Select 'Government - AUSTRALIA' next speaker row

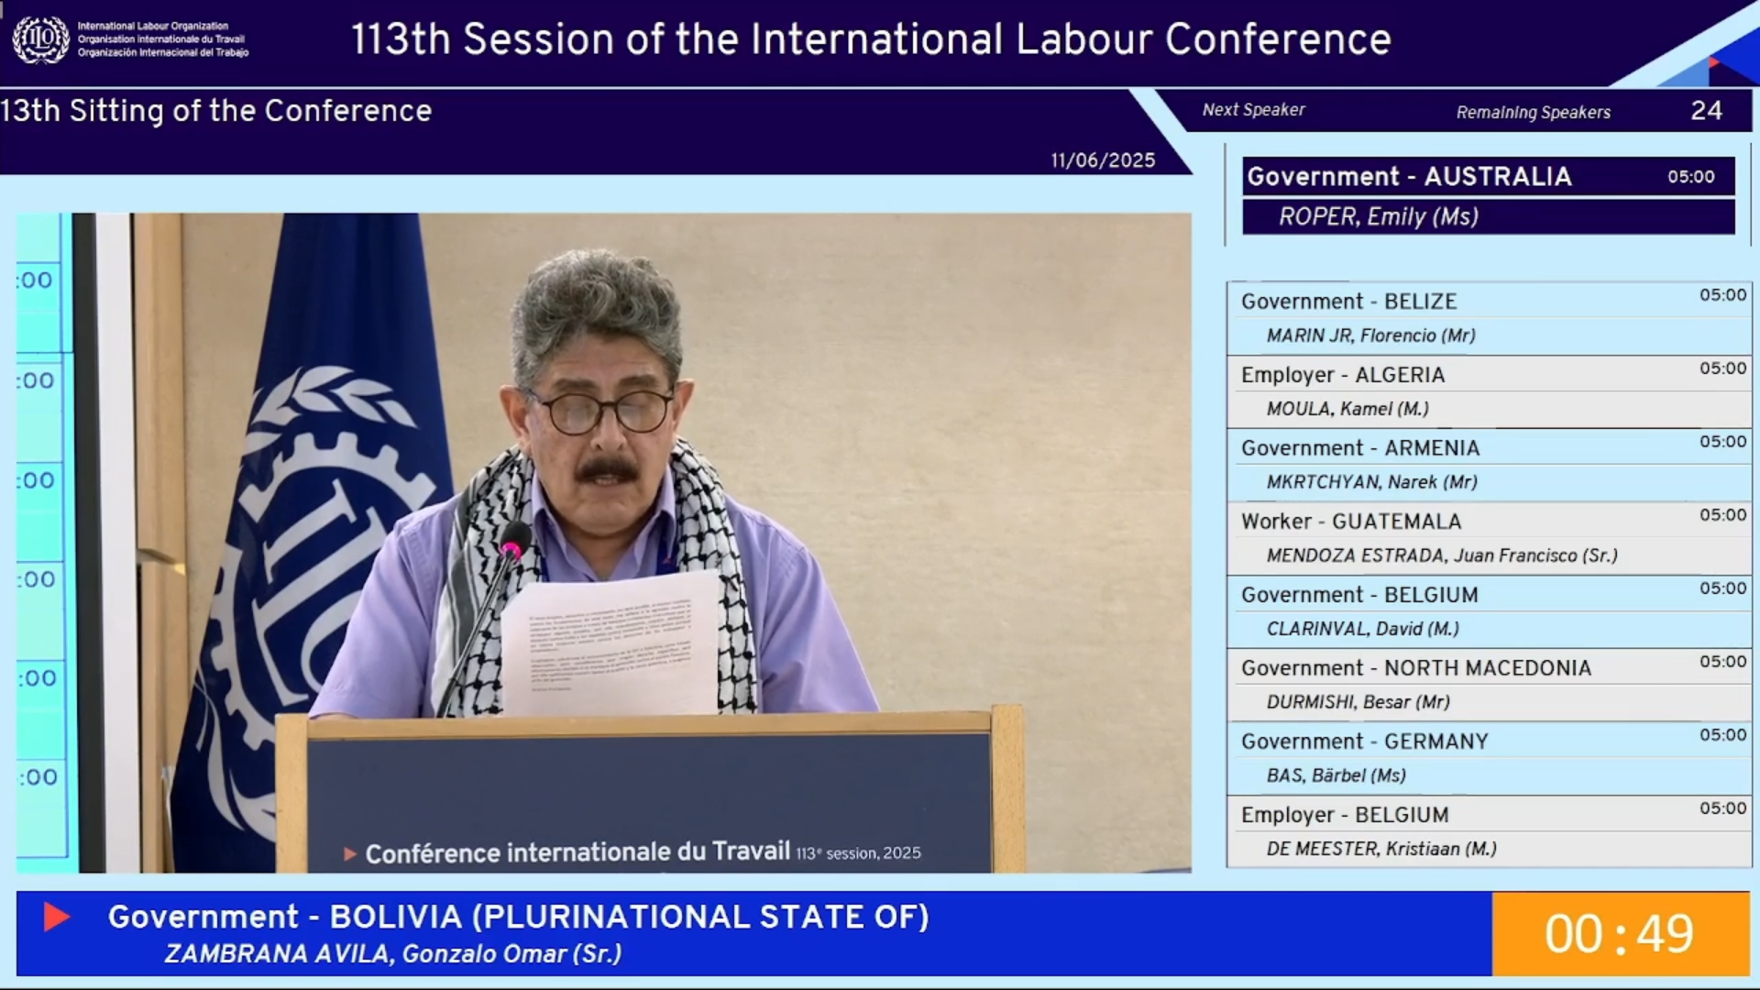click(x=1489, y=177)
